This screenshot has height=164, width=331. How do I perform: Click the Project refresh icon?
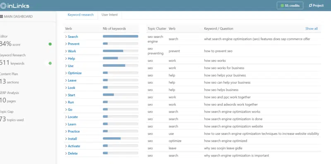(x=310, y=6)
